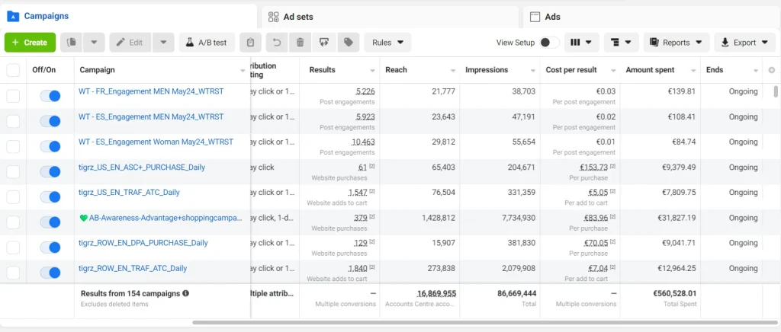Open the tigrz_ROW_EN_DPA_PURCHASE_Daily campaign link
The image size is (781, 332).
click(143, 243)
